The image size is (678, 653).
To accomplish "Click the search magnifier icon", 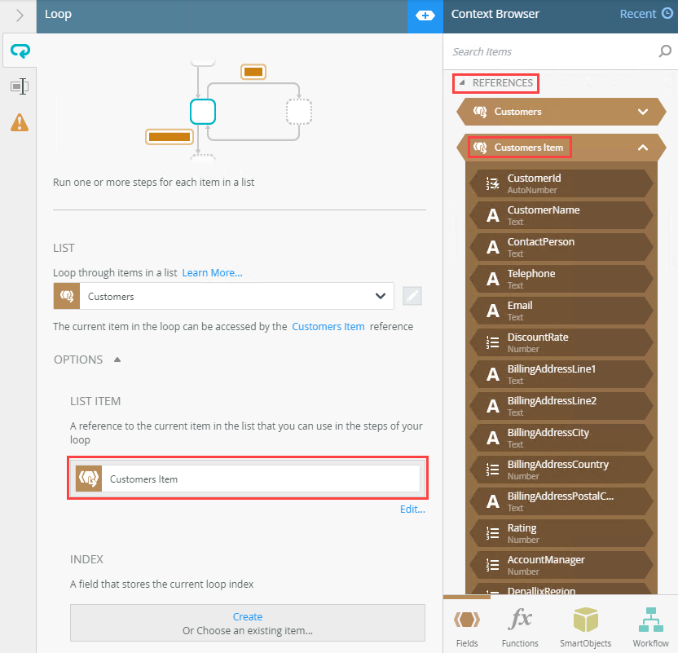I will 665,51.
